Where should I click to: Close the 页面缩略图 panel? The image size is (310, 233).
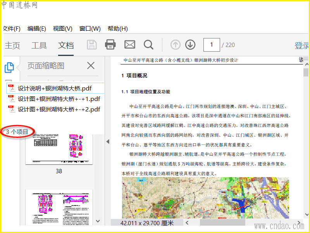(x=90, y=66)
